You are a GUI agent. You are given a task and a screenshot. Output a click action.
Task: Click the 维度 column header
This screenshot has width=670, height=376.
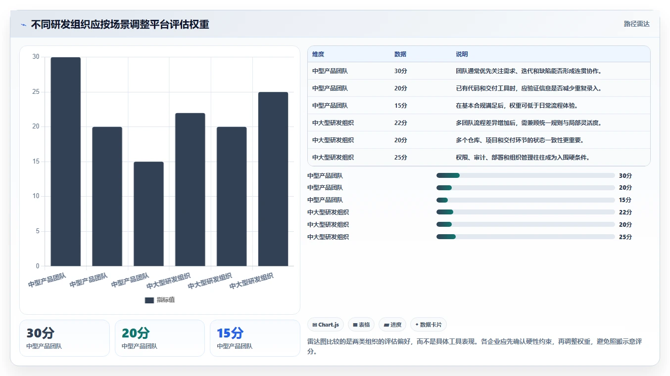pos(318,54)
